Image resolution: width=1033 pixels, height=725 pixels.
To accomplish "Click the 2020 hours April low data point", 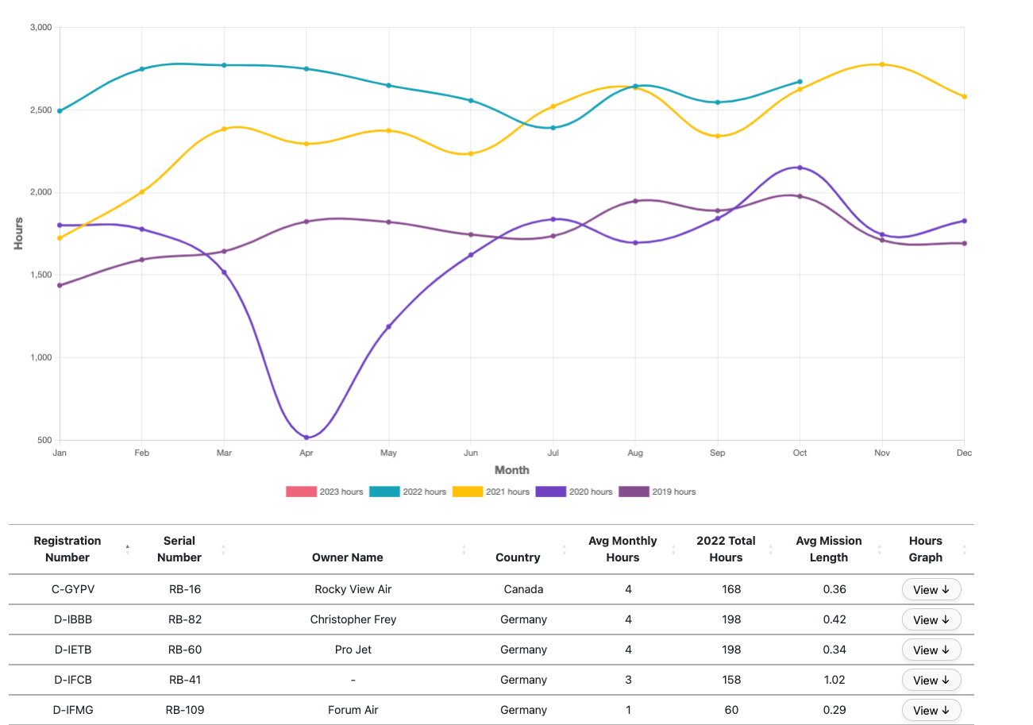I will [x=306, y=438].
